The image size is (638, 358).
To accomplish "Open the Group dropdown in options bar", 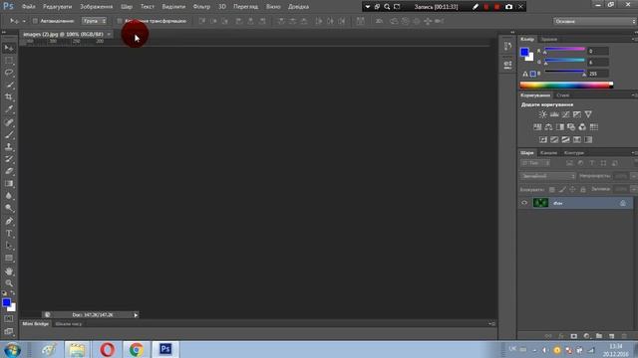I will click(94, 21).
